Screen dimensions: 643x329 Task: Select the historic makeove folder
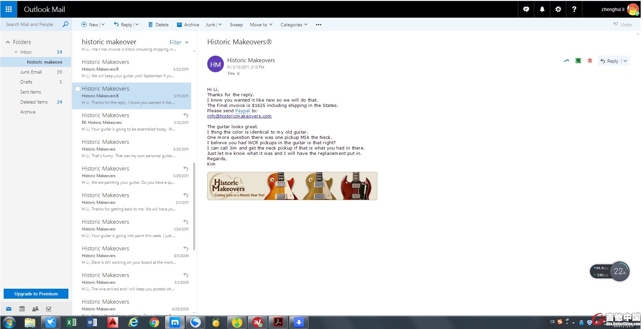tap(36, 62)
